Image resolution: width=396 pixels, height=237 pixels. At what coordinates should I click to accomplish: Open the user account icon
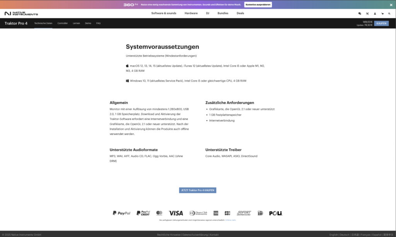pyautogui.click(x=375, y=14)
